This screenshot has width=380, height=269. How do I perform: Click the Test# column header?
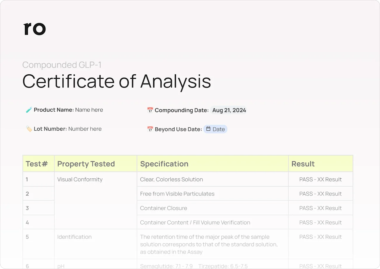click(37, 164)
